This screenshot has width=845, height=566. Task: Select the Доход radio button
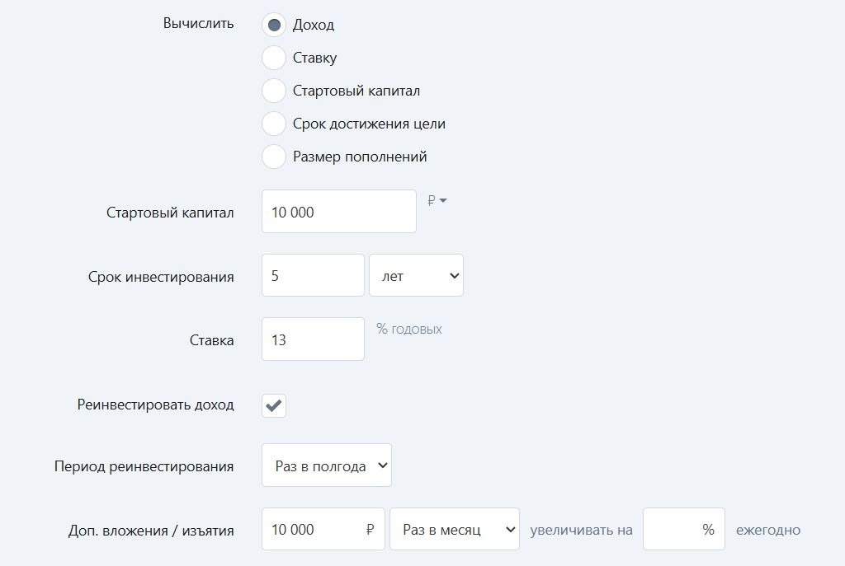pyautogui.click(x=274, y=25)
